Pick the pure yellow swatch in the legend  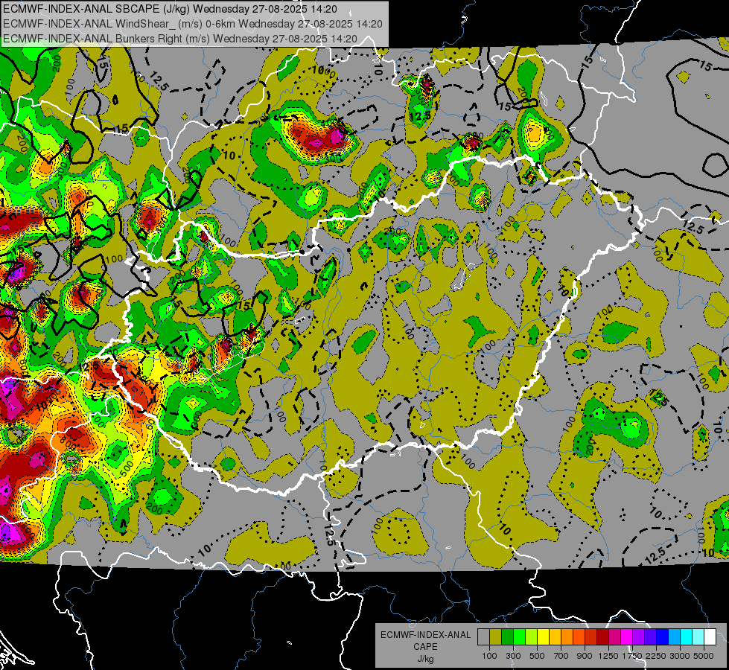click(543, 637)
